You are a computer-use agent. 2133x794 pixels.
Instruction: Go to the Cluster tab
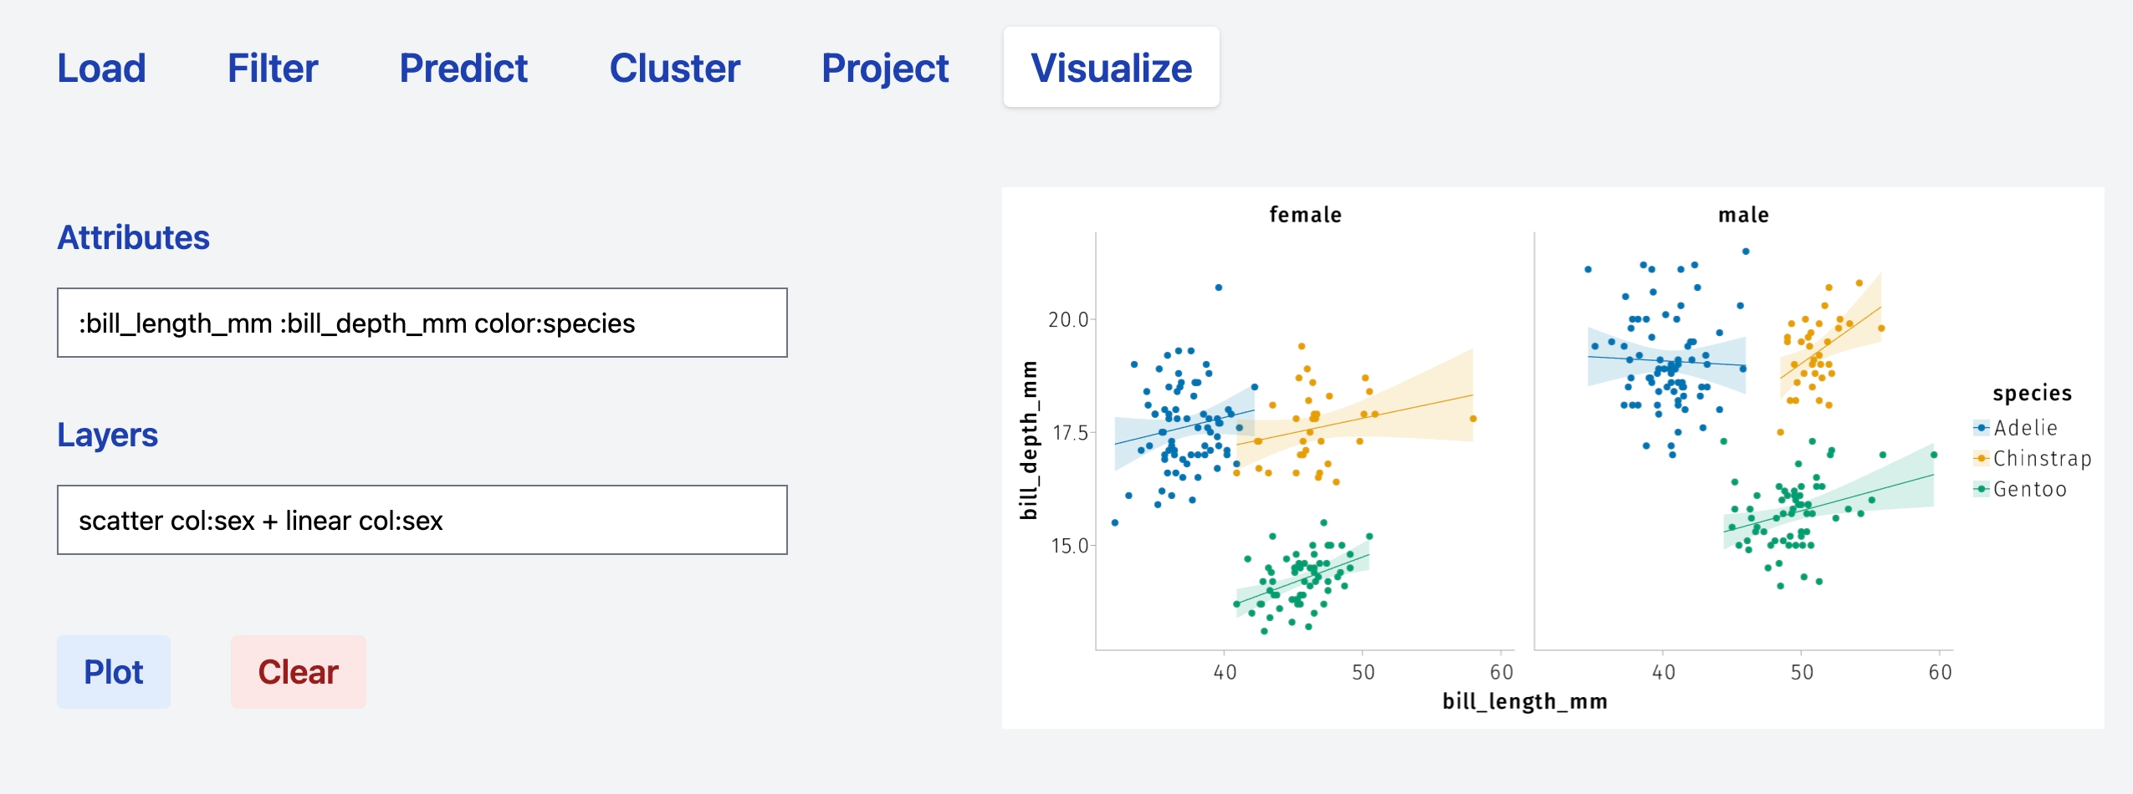click(674, 68)
